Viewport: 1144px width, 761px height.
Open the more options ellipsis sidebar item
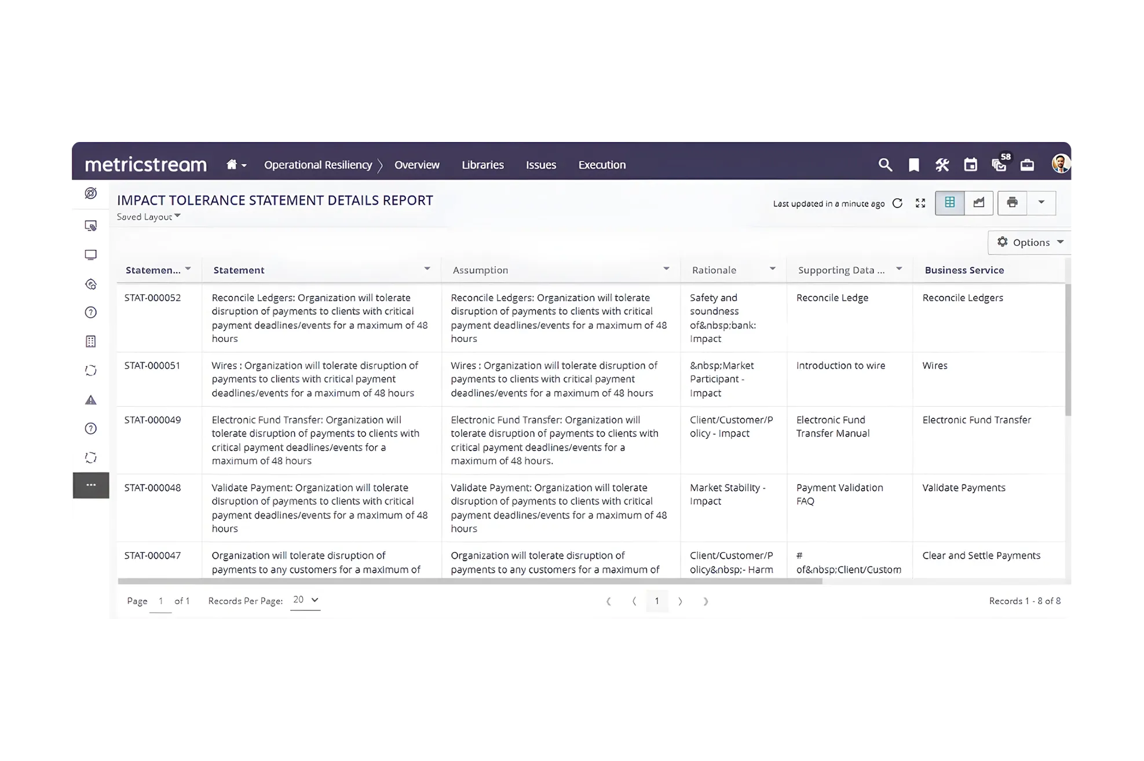[x=91, y=485]
